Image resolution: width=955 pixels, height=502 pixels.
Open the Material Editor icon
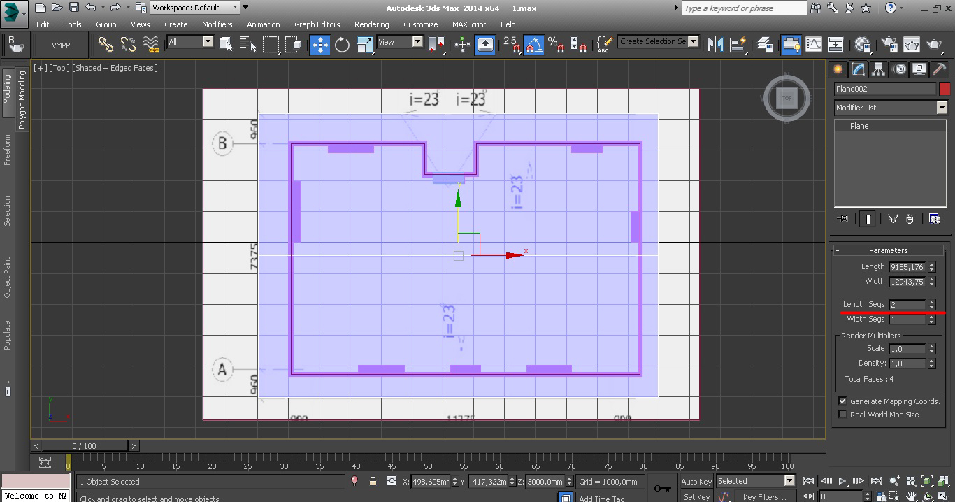(x=863, y=45)
